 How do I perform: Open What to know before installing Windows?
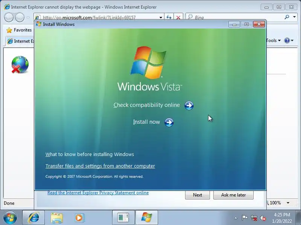pos(90,154)
